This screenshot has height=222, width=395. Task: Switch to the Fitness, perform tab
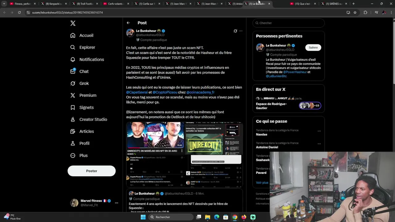coord(22,4)
